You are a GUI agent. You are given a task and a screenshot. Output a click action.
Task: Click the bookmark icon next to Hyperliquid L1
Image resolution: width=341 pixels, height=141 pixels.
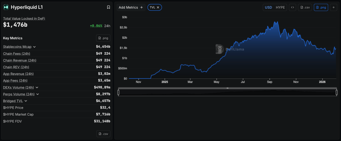108,7
